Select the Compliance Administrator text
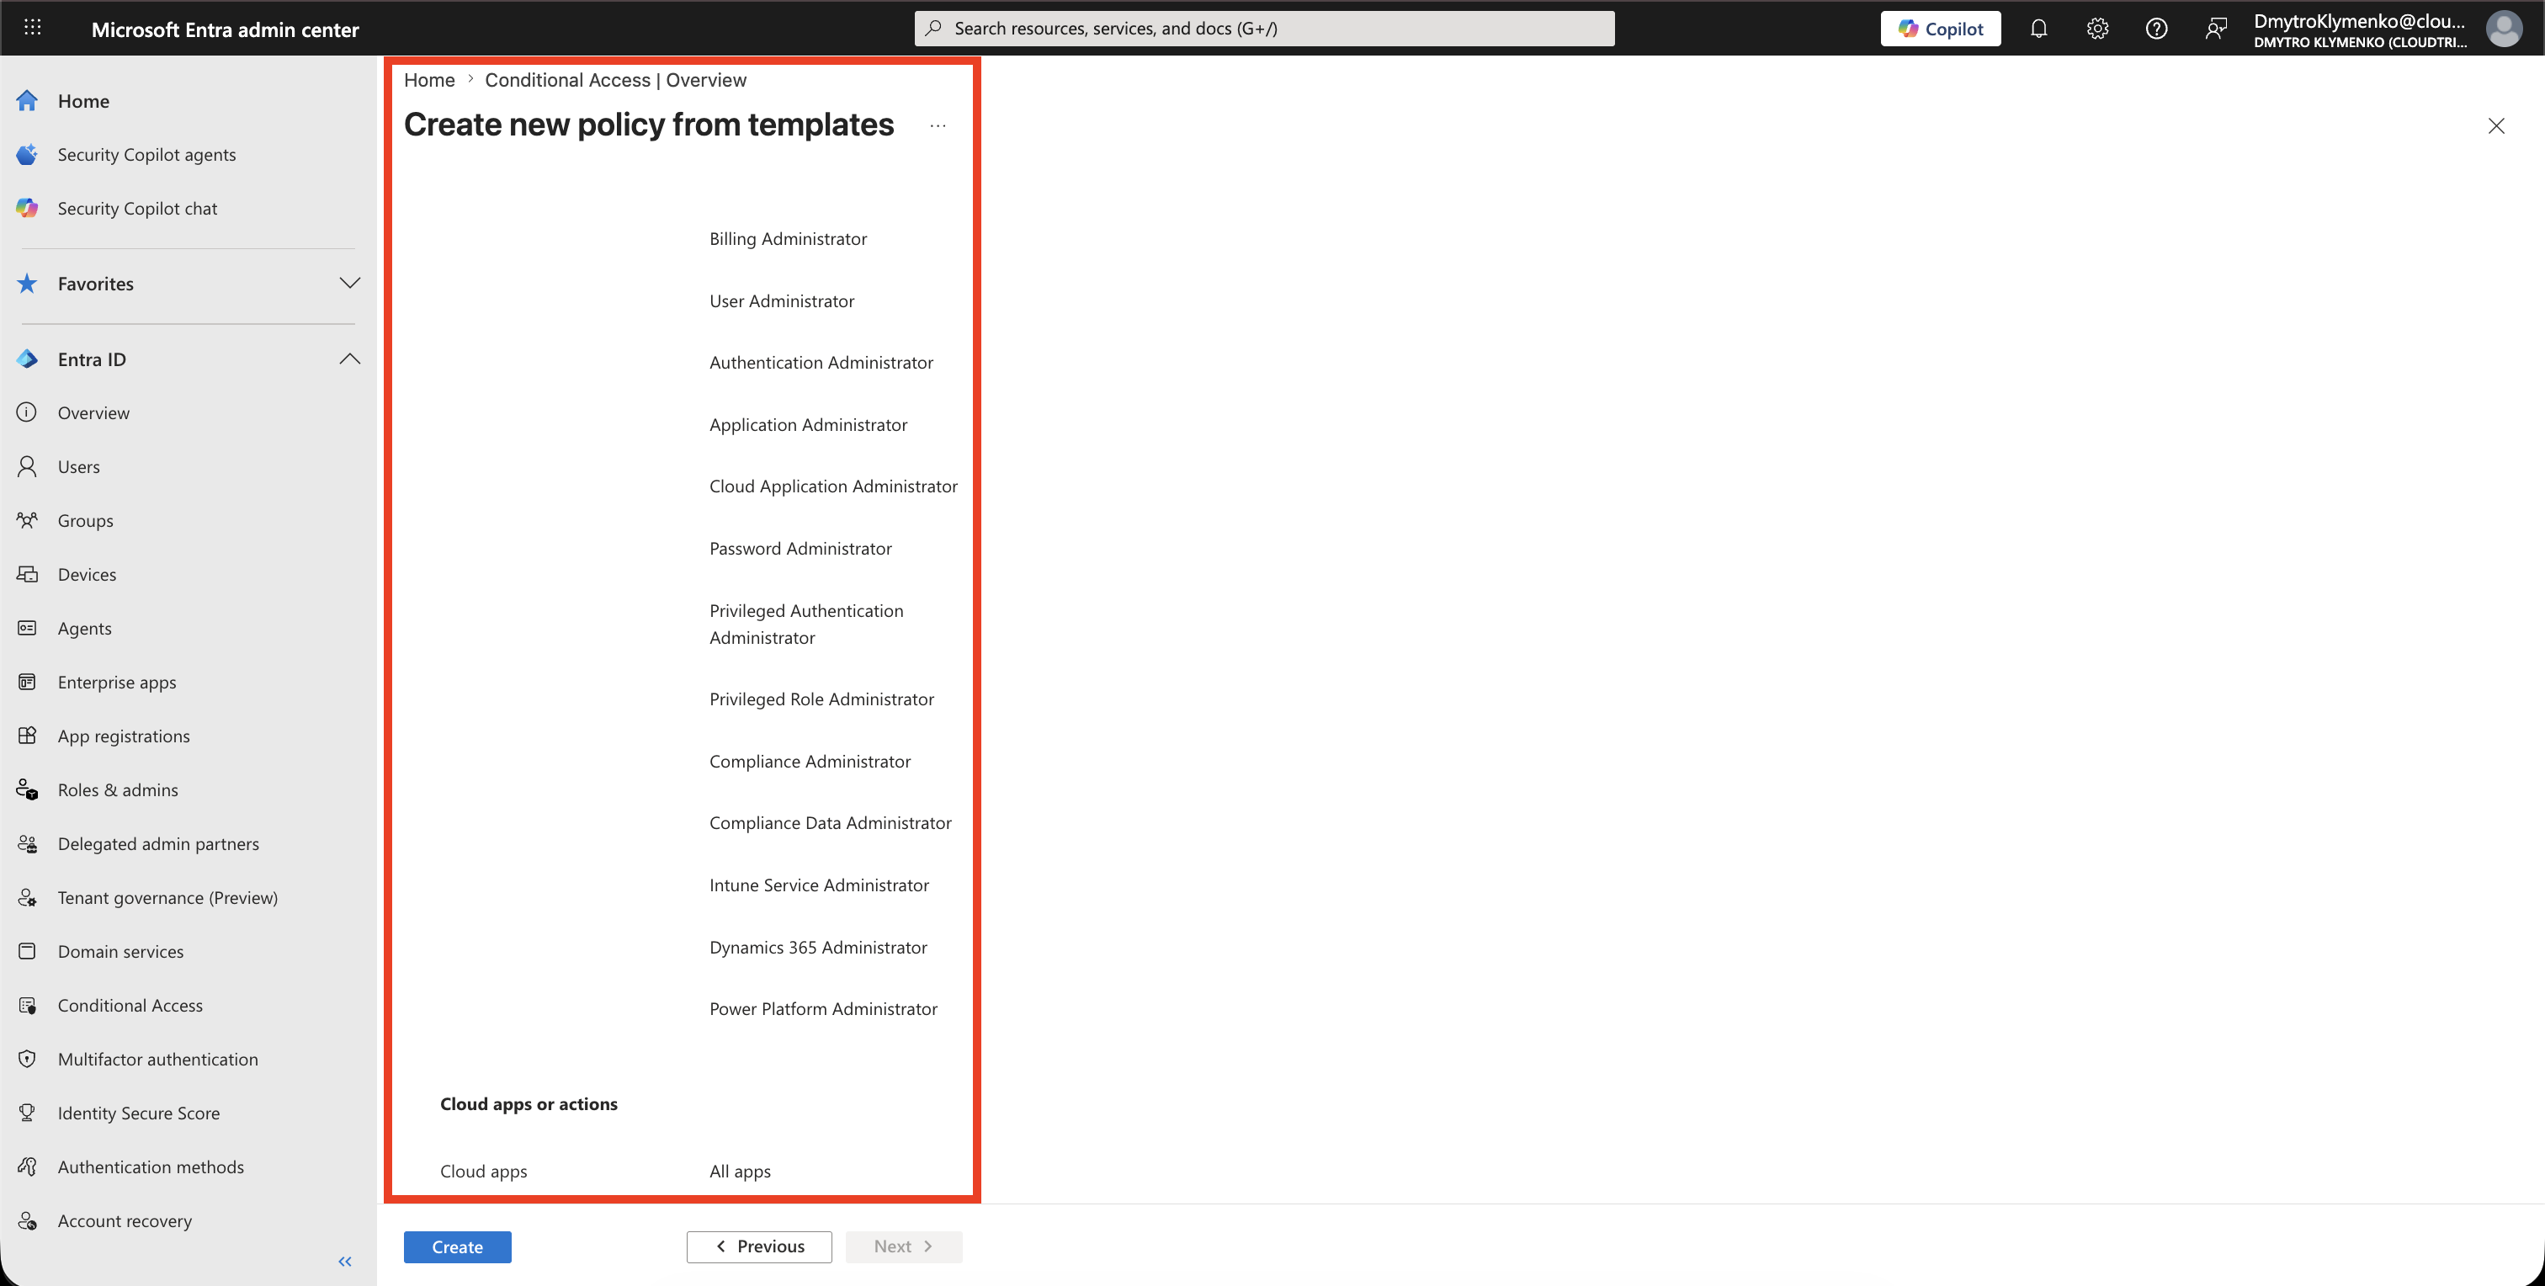The width and height of the screenshot is (2545, 1286). pyautogui.click(x=810, y=762)
